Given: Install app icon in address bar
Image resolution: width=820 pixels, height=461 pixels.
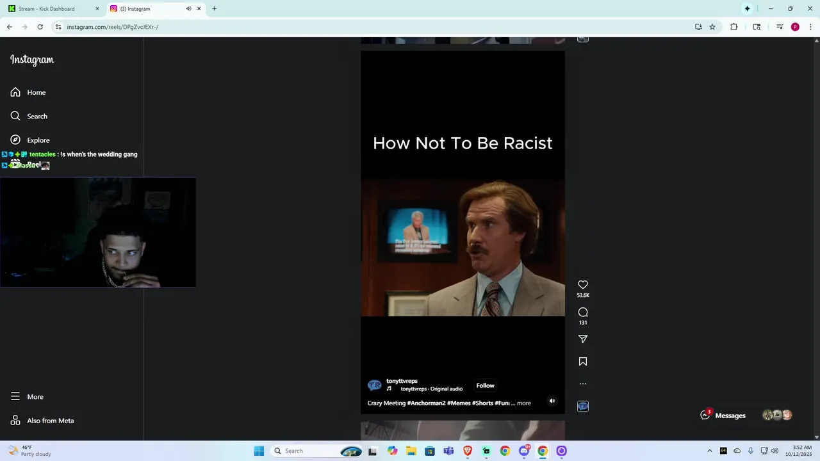Looking at the screenshot, I should [x=698, y=27].
